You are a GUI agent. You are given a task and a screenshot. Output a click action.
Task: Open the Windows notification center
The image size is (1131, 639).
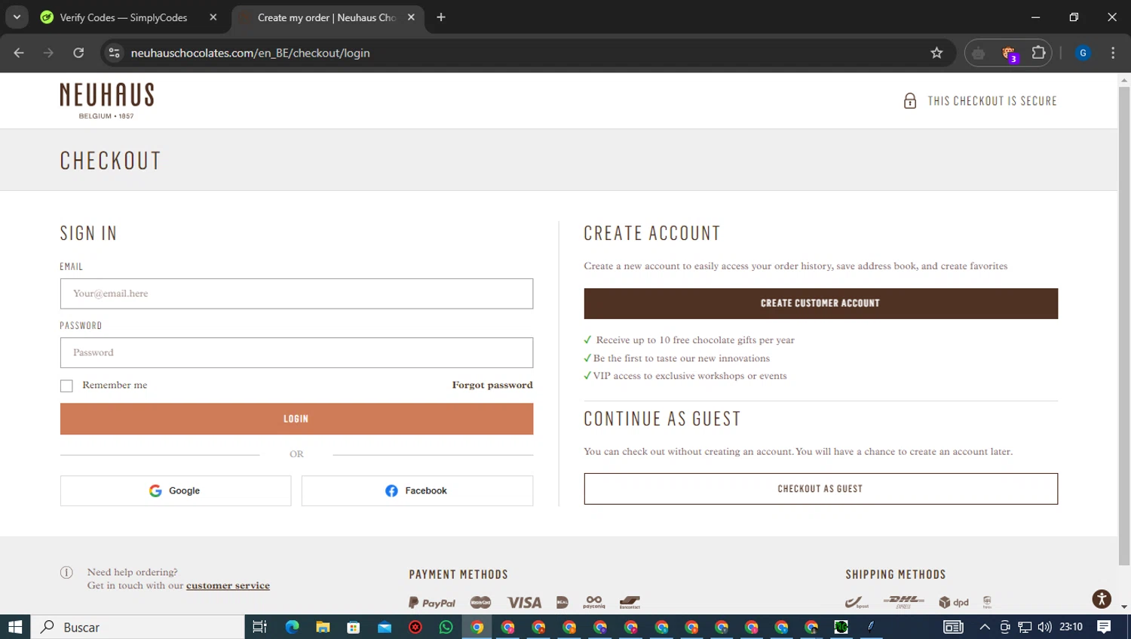pos(1104,627)
